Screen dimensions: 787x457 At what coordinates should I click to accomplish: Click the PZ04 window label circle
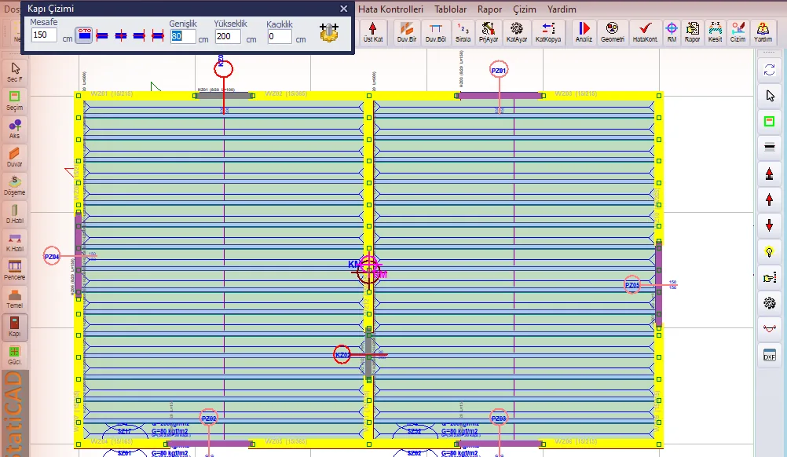(x=52, y=256)
